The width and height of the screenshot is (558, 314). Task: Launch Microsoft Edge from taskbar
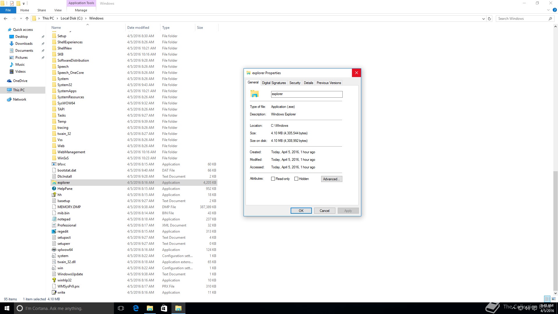(135, 308)
